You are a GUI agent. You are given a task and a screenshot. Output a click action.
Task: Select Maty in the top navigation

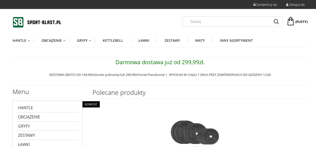pyautogui.click(x=200, y=41)
